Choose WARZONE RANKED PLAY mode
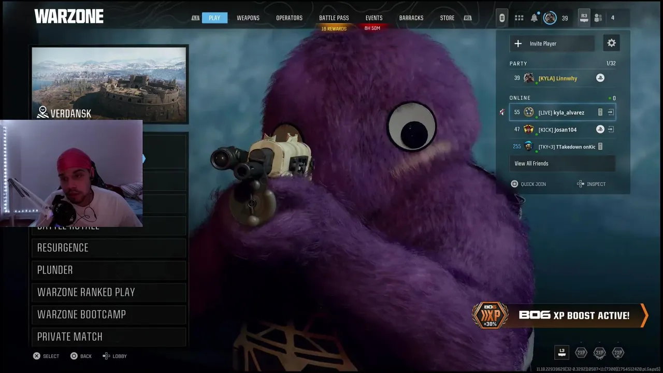 [109, 292]
